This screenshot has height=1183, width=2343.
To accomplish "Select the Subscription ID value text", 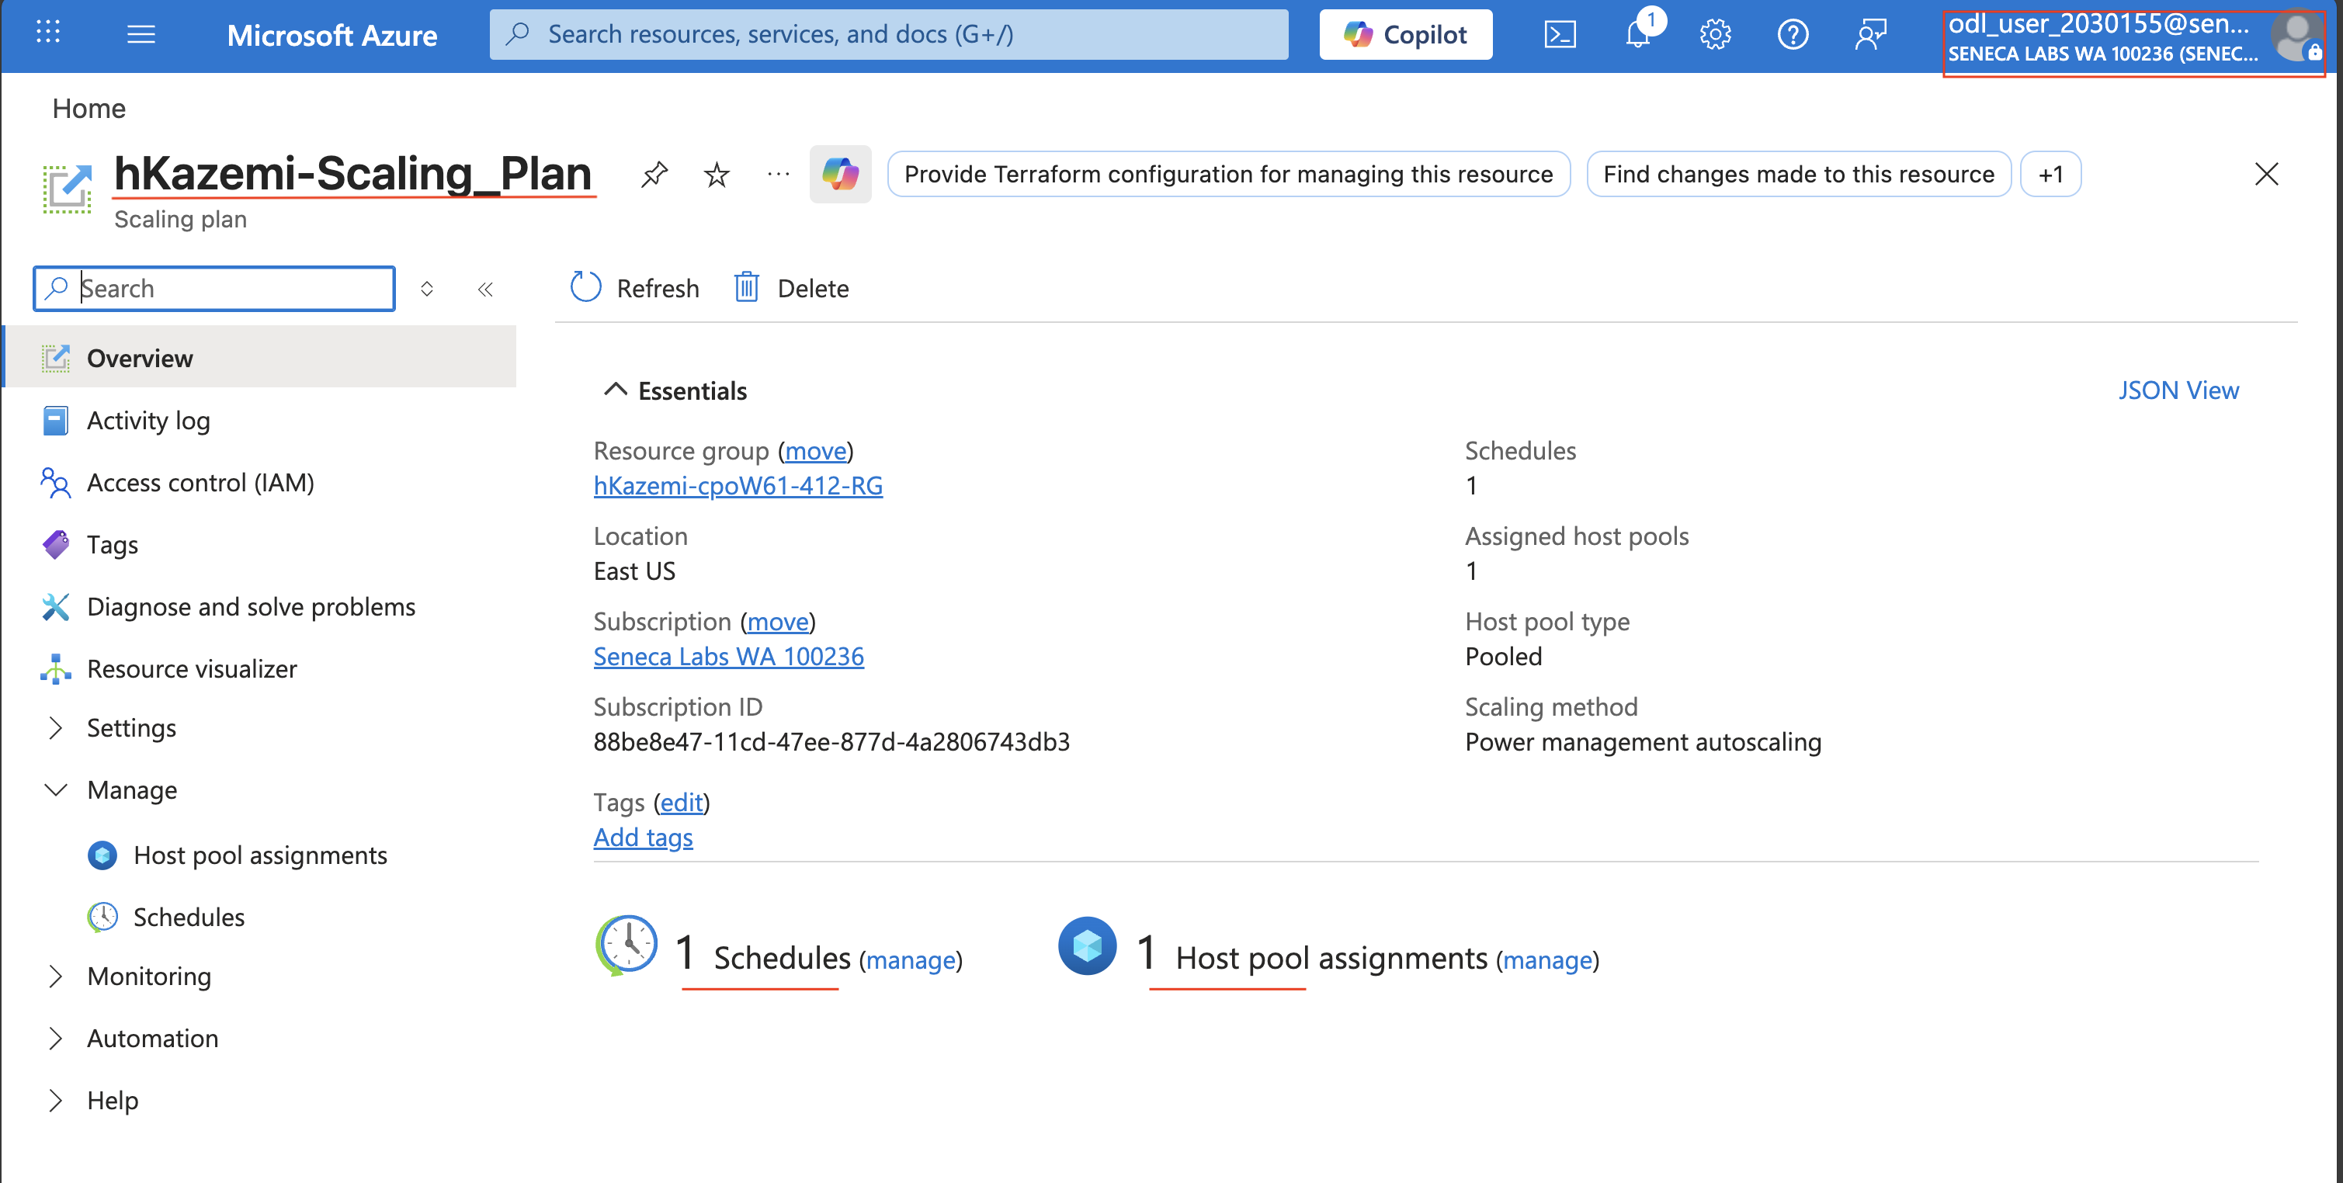I will pos(831,742).
